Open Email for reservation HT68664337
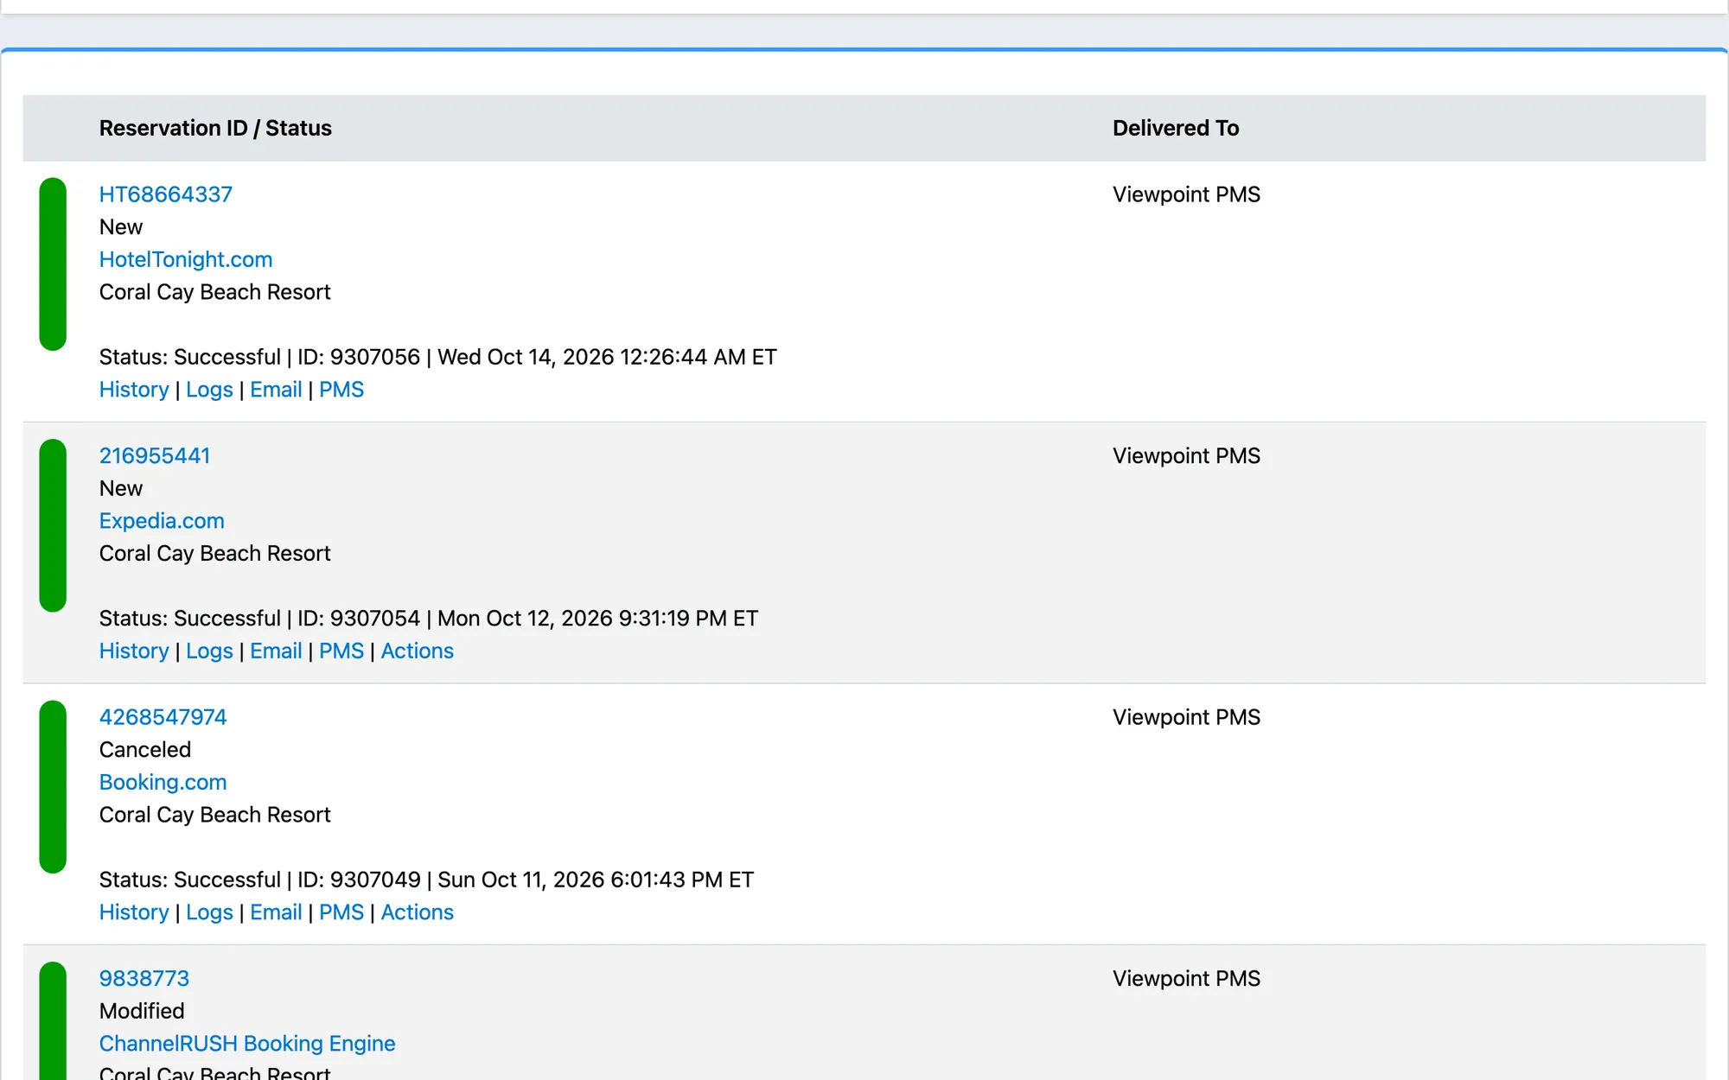Image resolution: width=1729 pixels, height=1080 pixels. coord(276,390)
